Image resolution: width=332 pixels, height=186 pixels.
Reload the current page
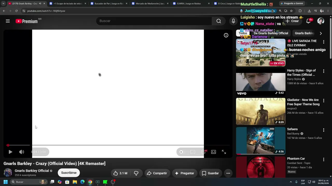coord(16,11)
